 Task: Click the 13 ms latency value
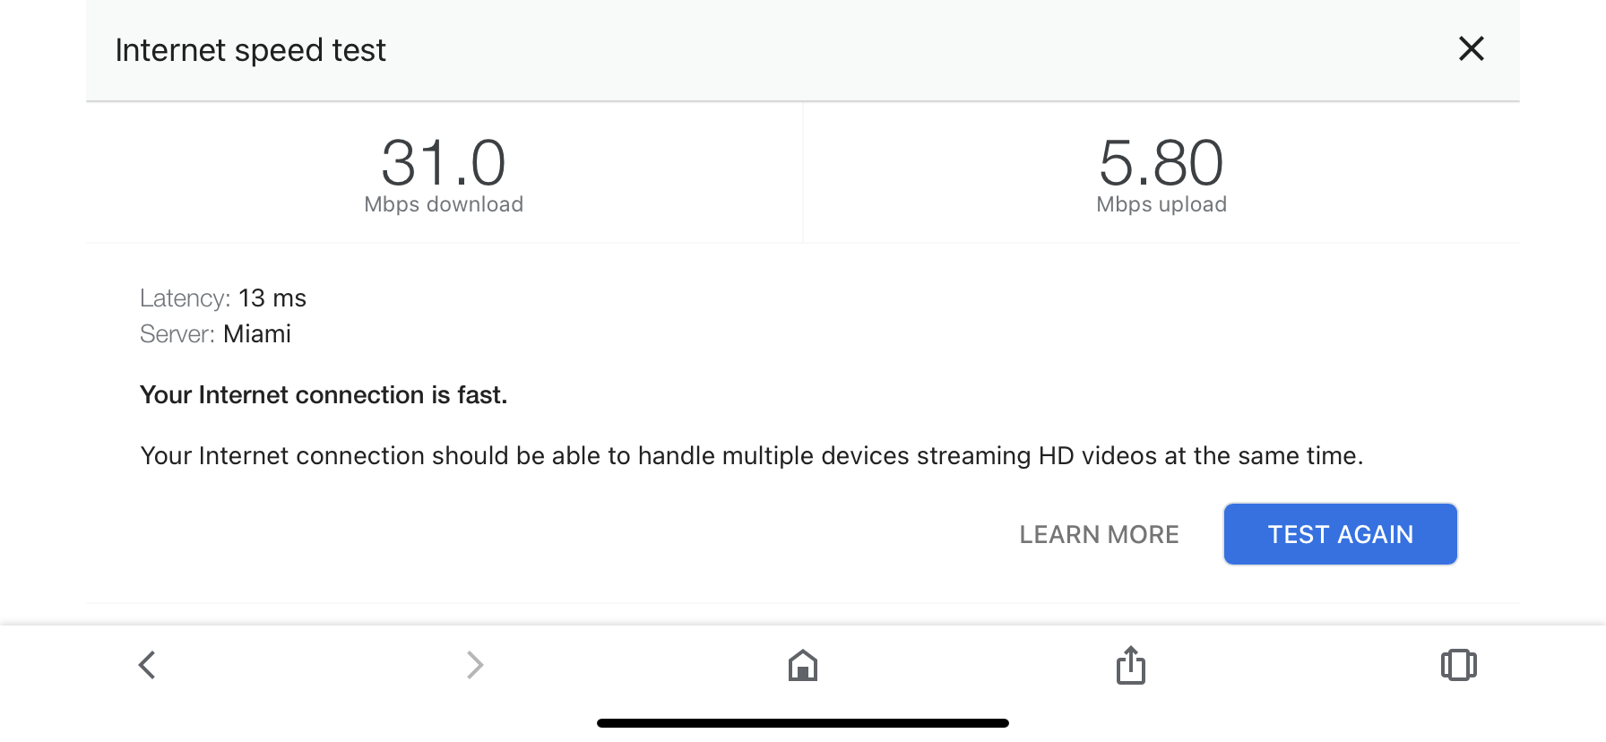tap(272, 298)
